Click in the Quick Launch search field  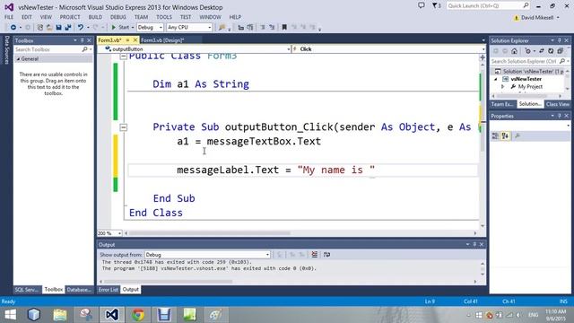point(488,6)
